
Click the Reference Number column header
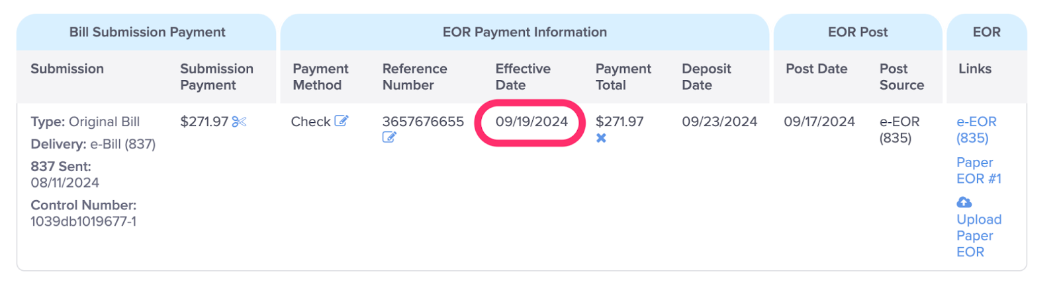pyautogui.click(x=415, y=77)
